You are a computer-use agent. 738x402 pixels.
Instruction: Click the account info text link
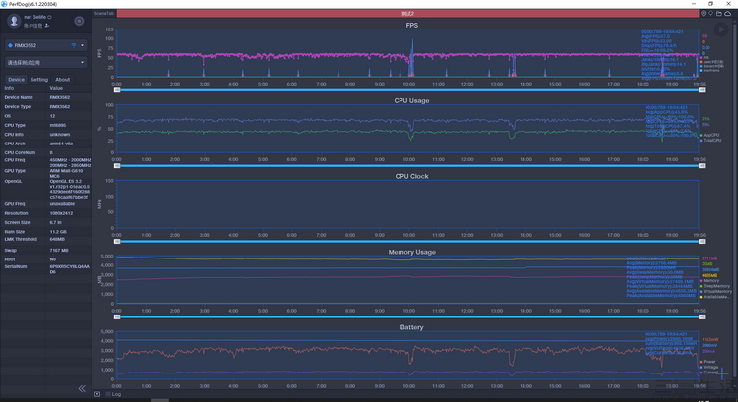tap(32, 26)
